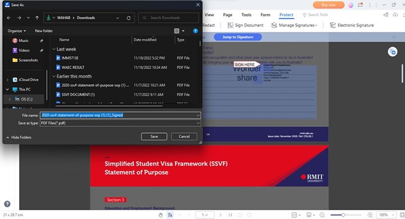Adjust the zoom slider handle

click(x=343, y=215)
